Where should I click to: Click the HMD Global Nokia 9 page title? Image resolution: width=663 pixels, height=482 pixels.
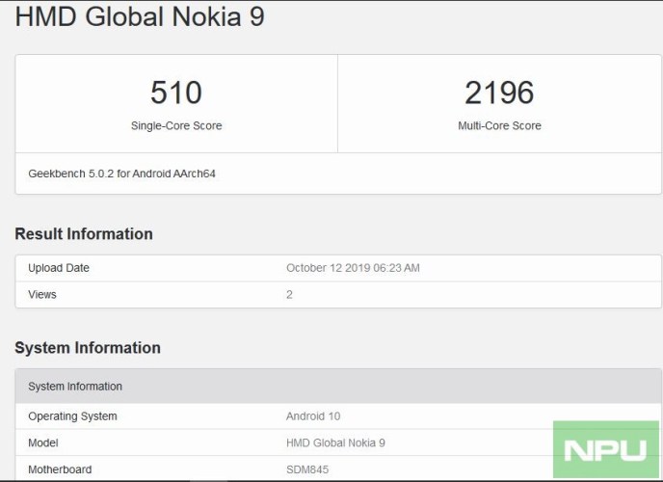pyautogui.click(x=140, y=17)
